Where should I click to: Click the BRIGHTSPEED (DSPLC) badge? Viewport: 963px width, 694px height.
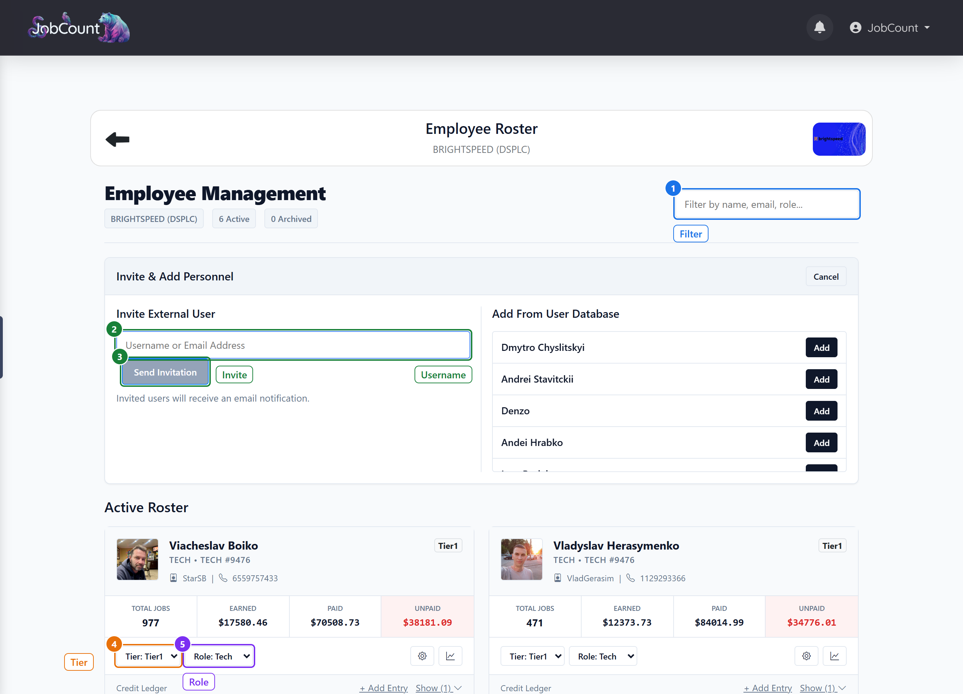coord(154,219)
